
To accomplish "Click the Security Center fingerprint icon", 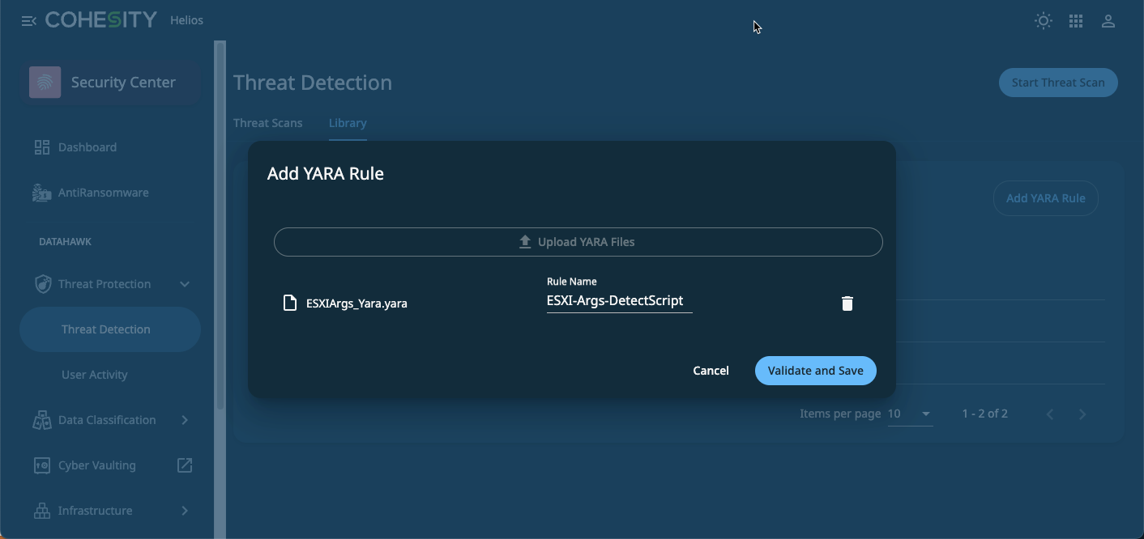I will 45,83.
